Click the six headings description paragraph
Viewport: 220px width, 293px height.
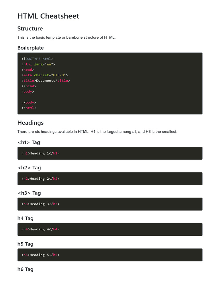coord(97,132)
